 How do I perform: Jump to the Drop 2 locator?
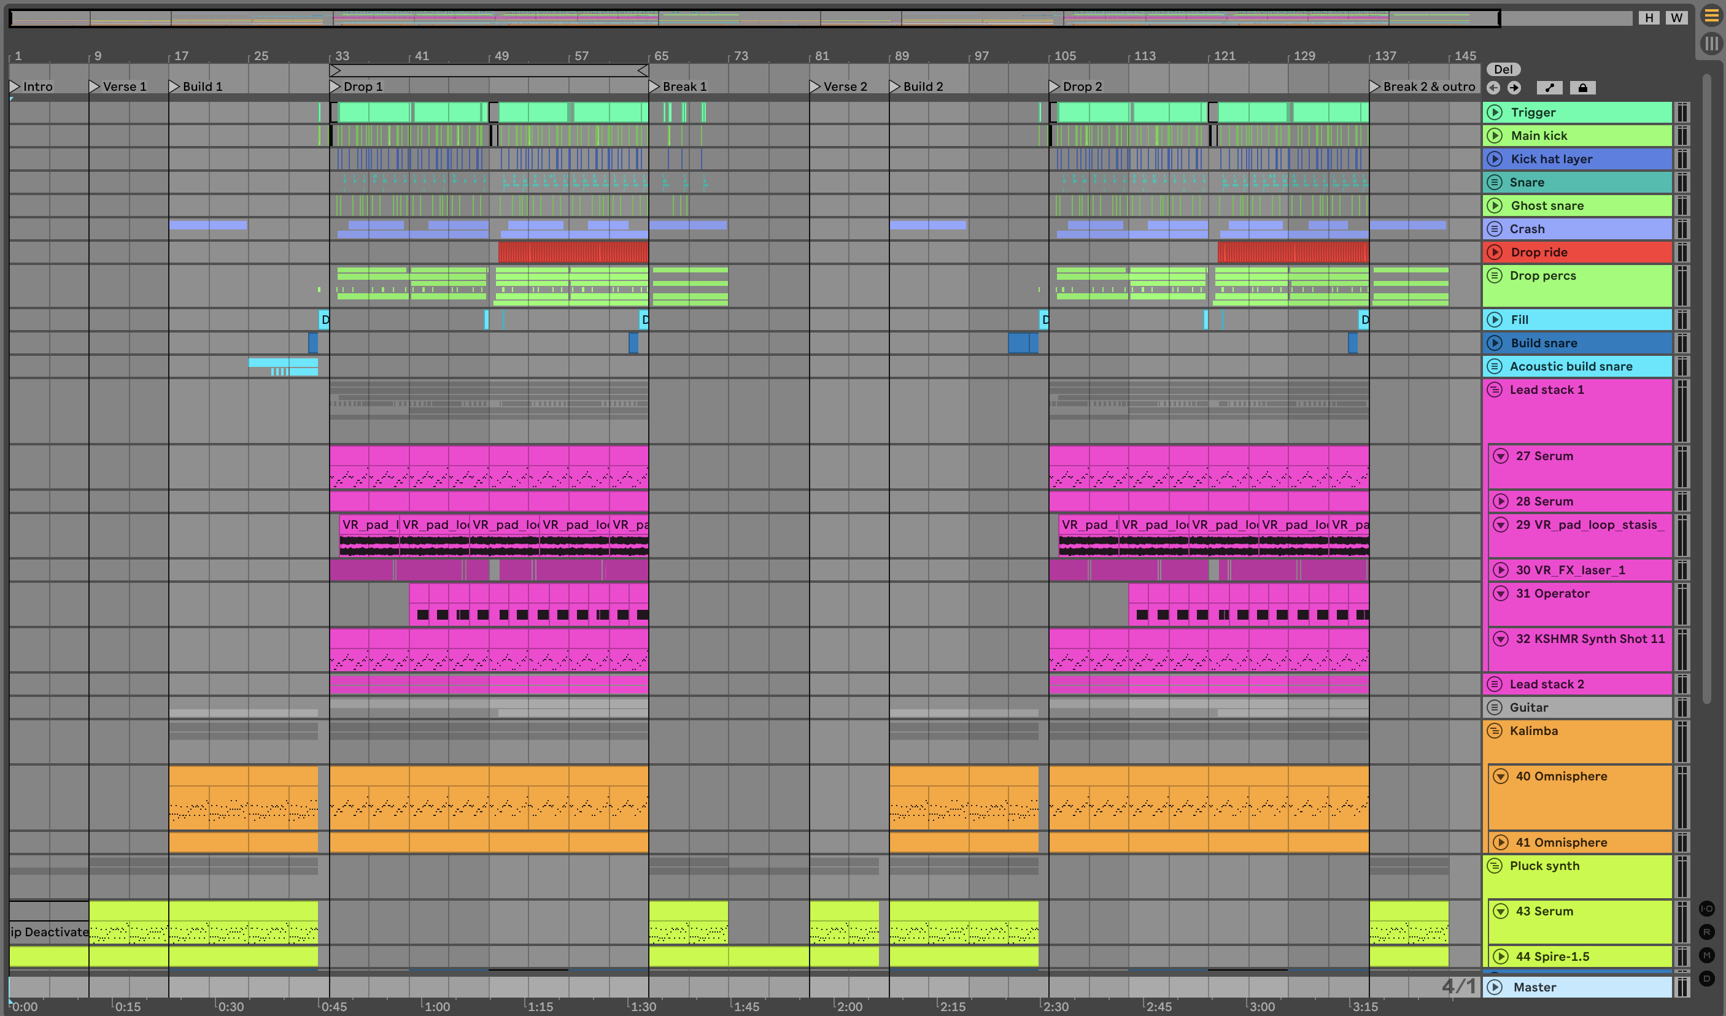click(x=1054, y=87)
